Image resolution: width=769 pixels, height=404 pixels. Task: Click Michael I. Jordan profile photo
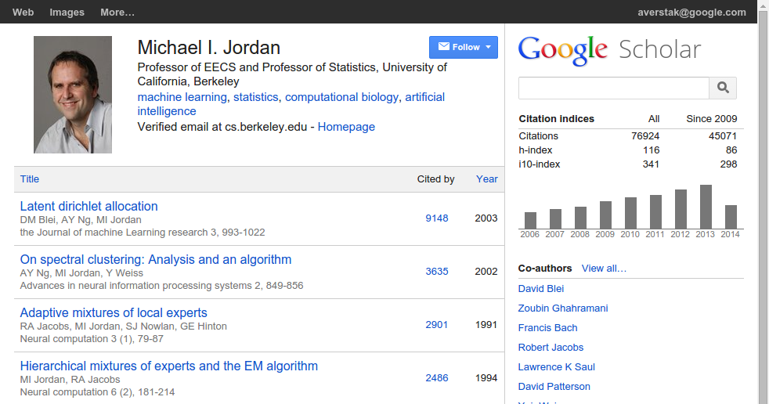(73, 95)
